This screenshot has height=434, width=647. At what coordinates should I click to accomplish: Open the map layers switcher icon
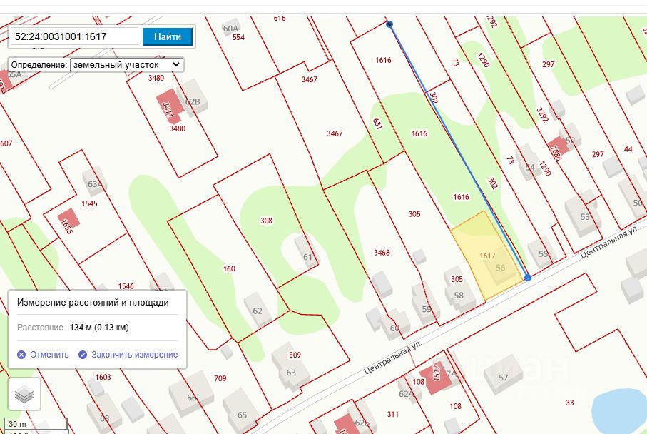point(24,394)
